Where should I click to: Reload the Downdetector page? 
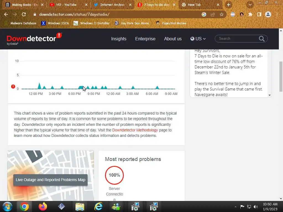click(24, 14)
